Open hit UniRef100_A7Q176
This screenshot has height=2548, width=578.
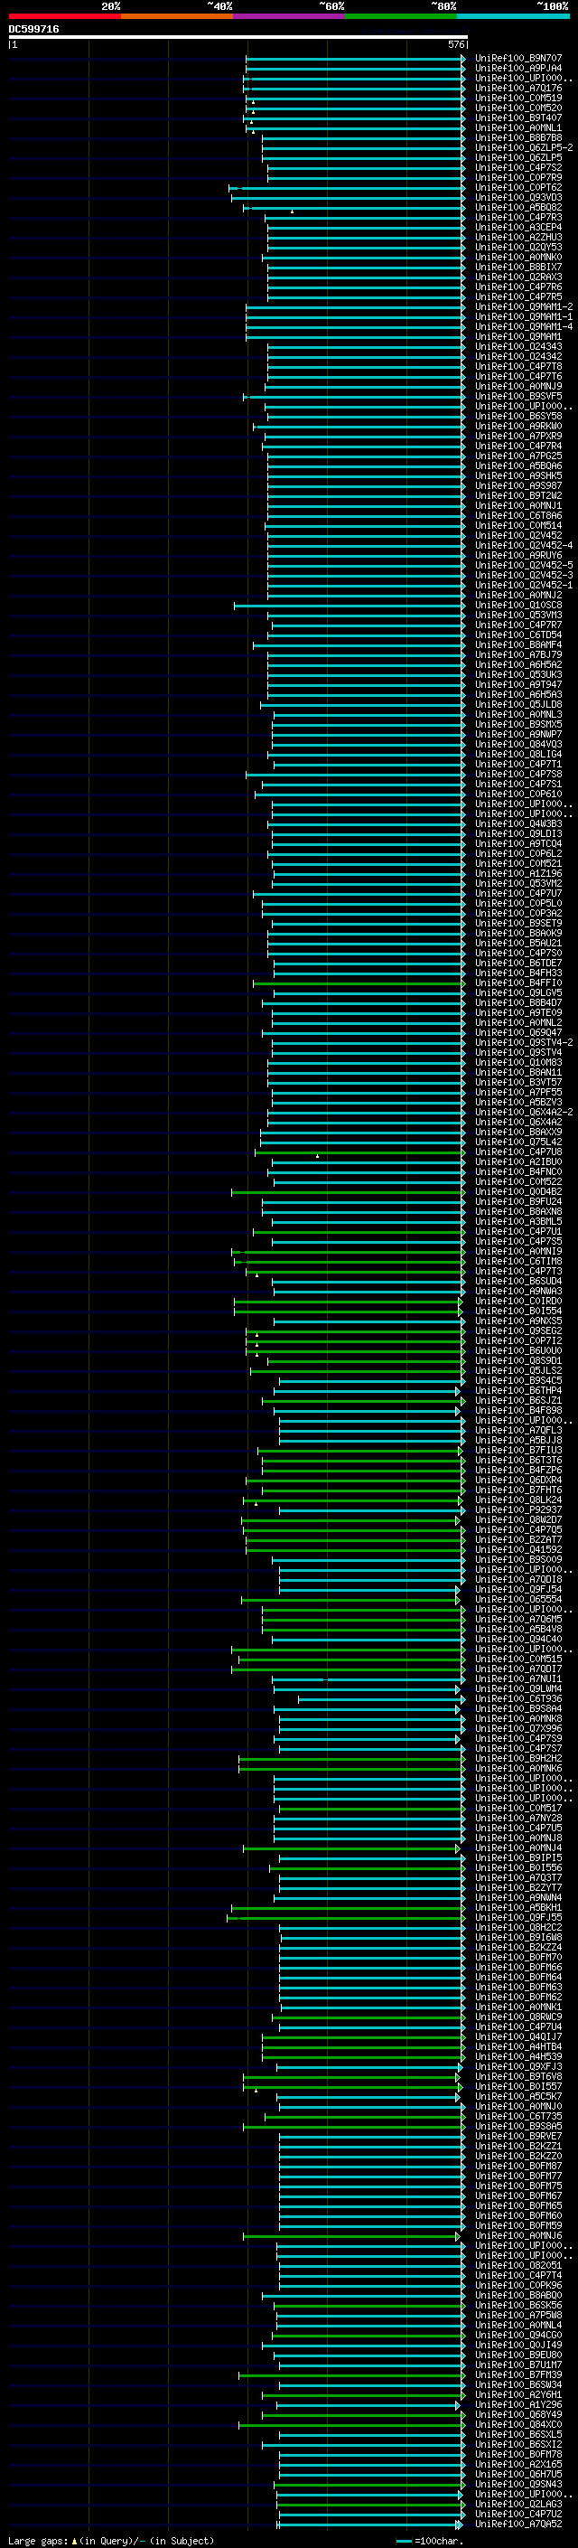pos(517,88)
